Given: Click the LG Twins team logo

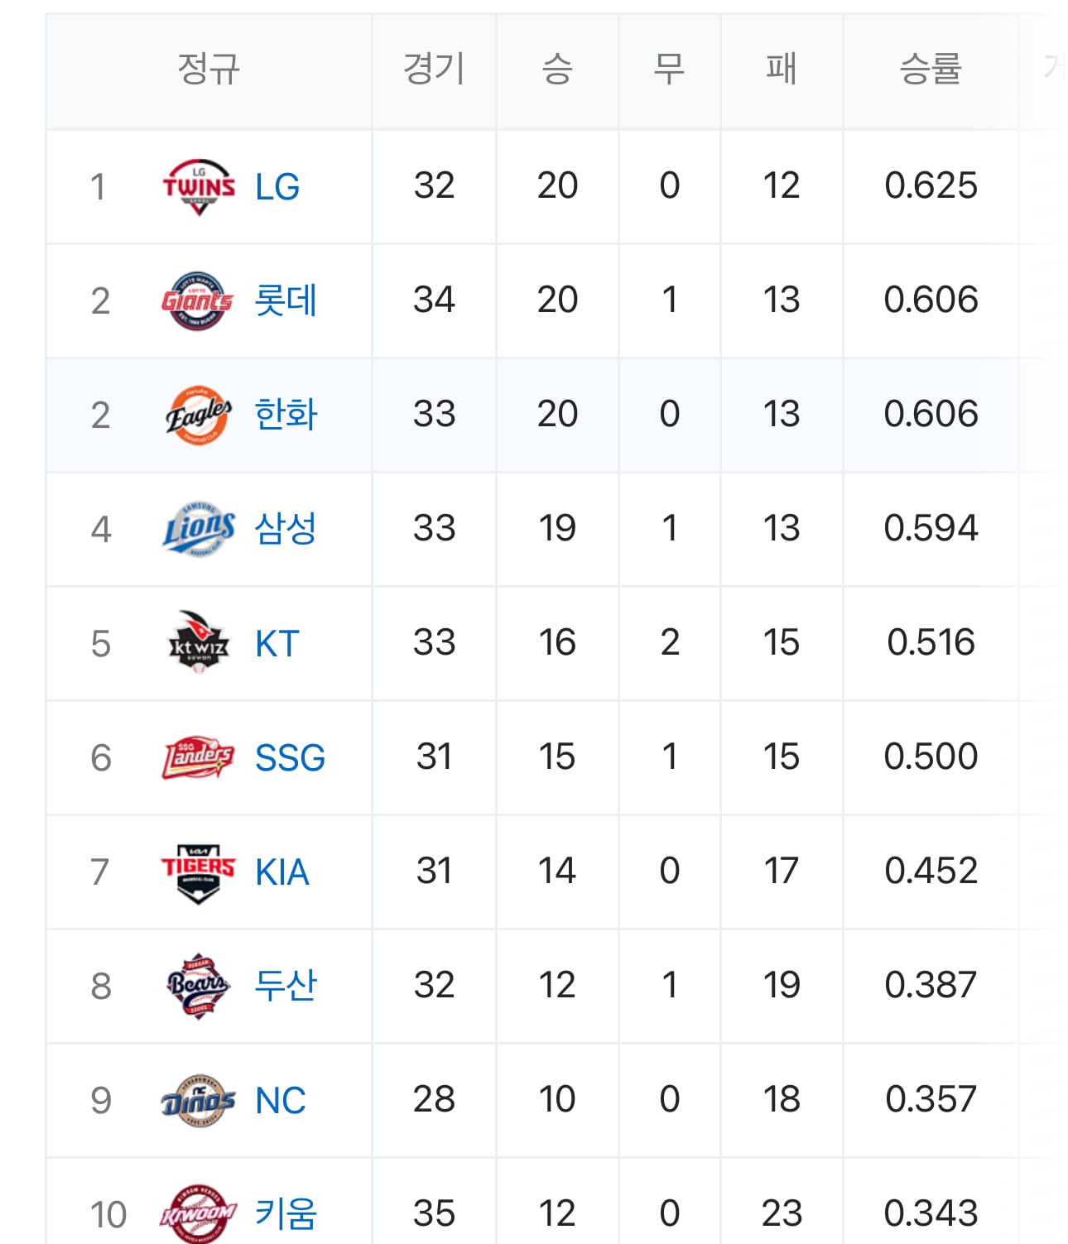Looking at the screenshot, I should pyautogui.click(x=199, y=187).
